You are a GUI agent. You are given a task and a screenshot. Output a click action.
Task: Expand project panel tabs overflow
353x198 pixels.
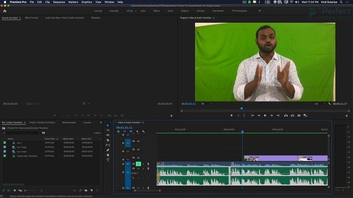(x=101, y=122)
